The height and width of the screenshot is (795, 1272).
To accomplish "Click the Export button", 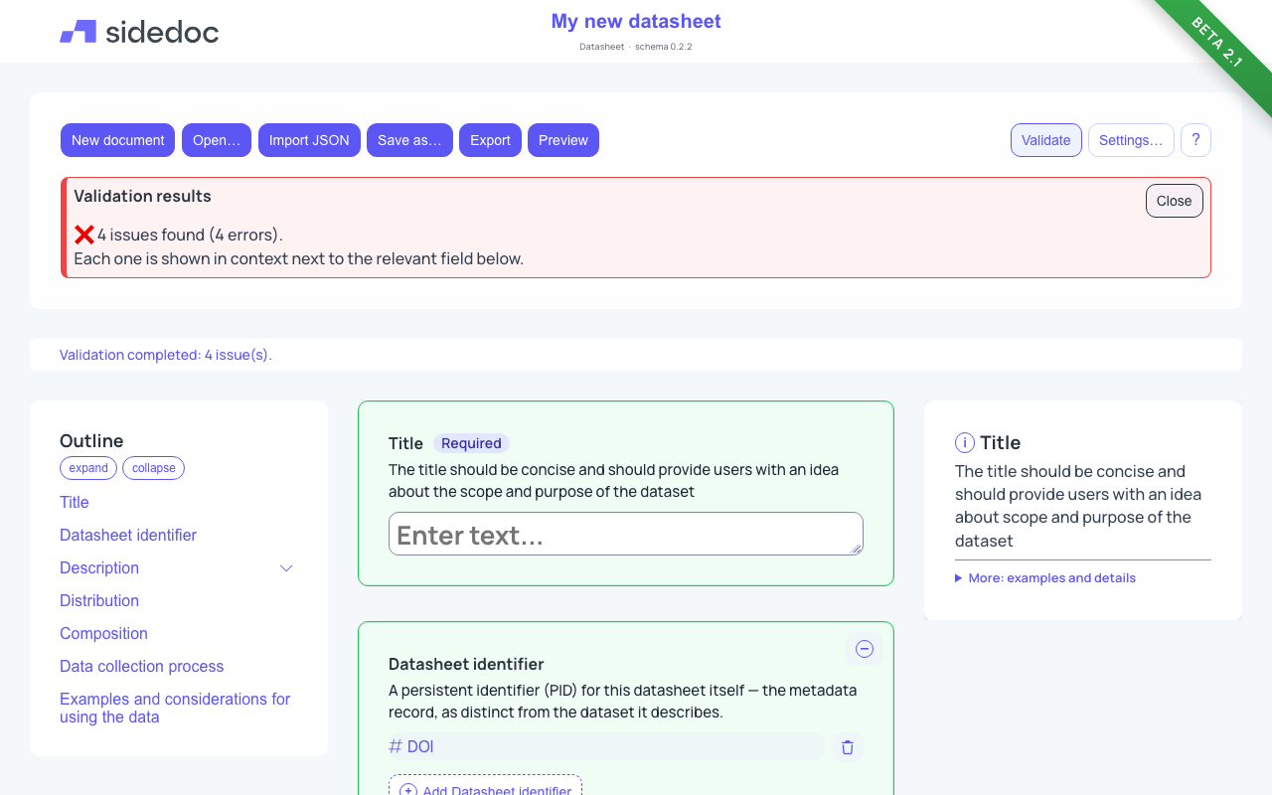I will [x=490, y=140].
